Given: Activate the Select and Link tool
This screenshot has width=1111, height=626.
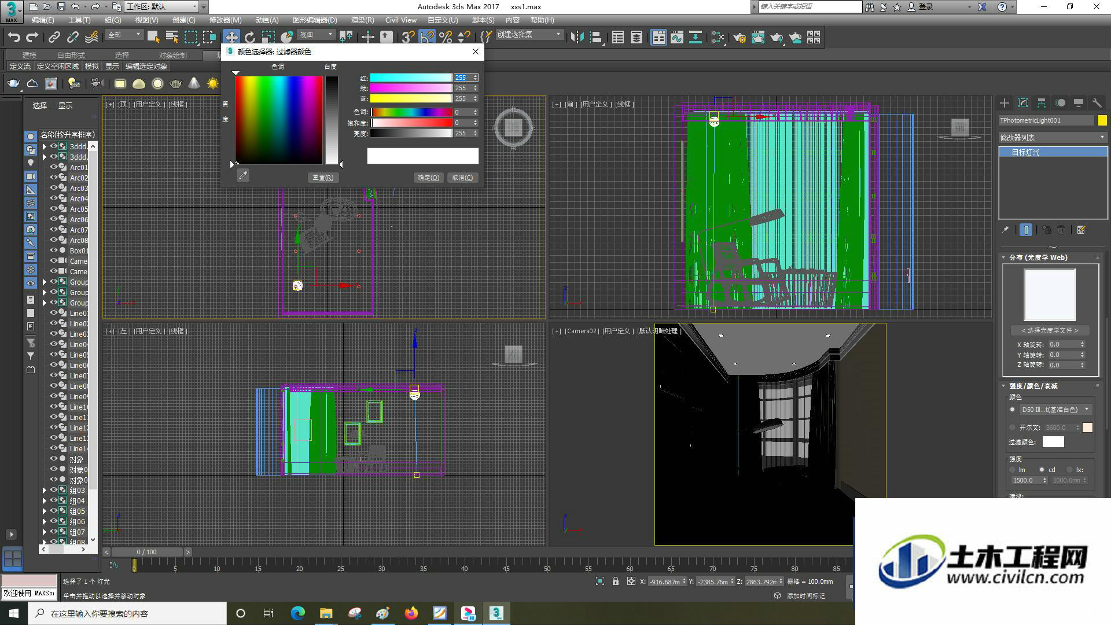Looking at the screenshot, I should click(54, 38).
